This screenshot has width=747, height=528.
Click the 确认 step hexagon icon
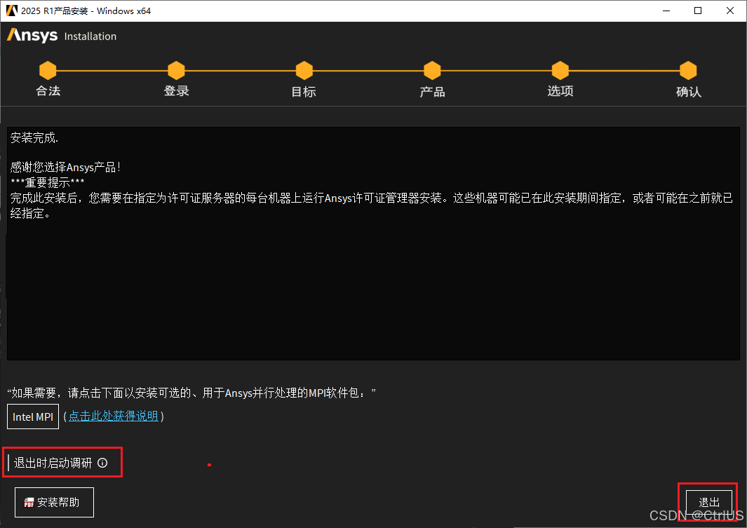coord(688,70)
